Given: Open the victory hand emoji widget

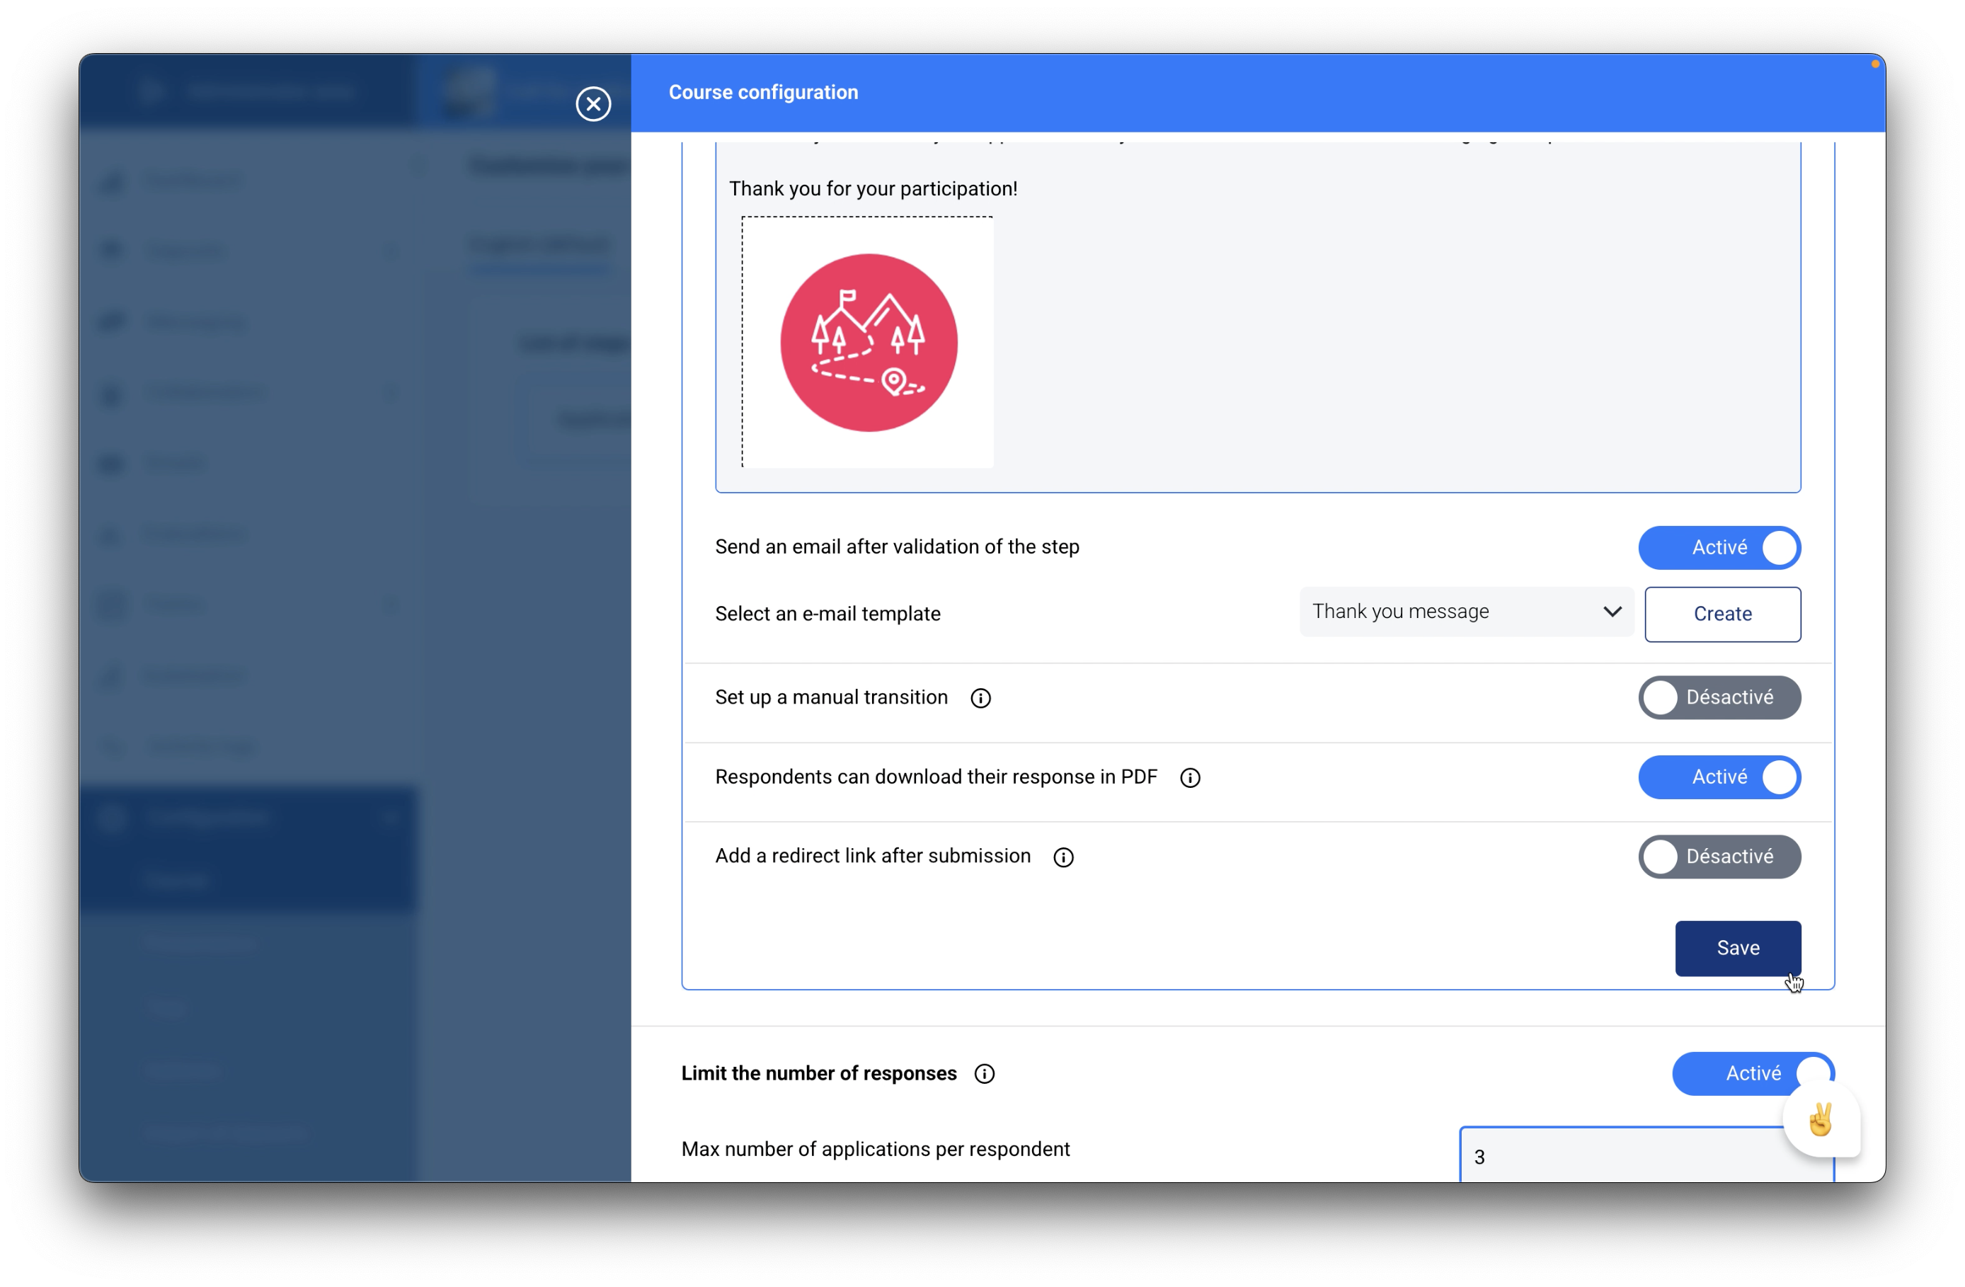Looking at the screenshot, I should pyautogui.click(x=1821, y=1120).
